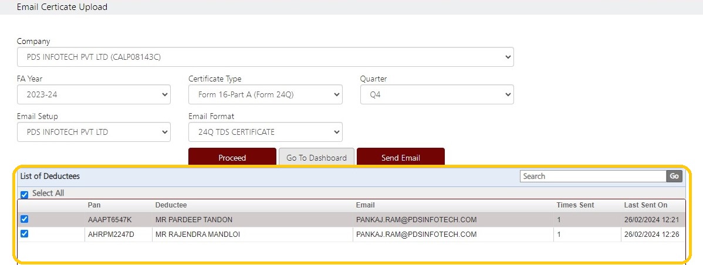This screenshot has width=703, height=265.
Task: Click the Pan column header
Action: tap(94, 205)
